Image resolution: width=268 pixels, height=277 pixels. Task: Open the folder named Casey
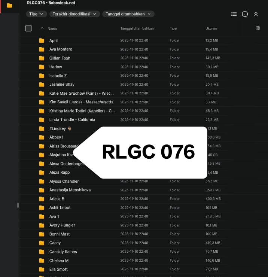coord(55,243)
